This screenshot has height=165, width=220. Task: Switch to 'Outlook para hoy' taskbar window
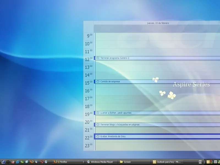167,162
